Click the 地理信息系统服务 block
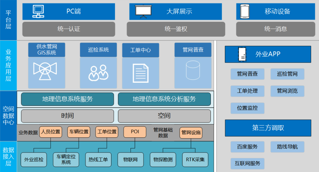319x172 pixels. pos(67,99)
